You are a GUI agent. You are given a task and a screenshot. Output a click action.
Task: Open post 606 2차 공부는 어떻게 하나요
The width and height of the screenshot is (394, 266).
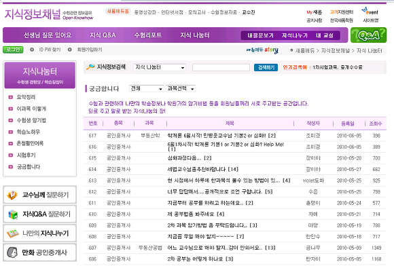[200, 259]
